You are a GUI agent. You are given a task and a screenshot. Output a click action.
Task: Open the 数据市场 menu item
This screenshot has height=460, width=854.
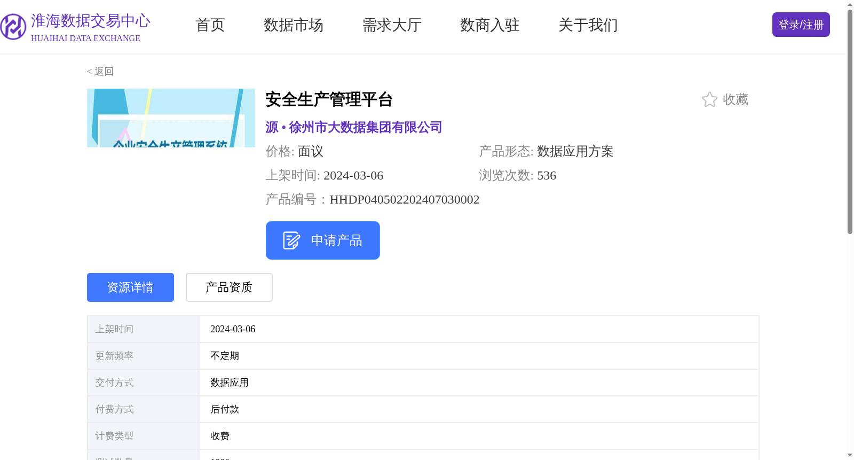(294, 25)
